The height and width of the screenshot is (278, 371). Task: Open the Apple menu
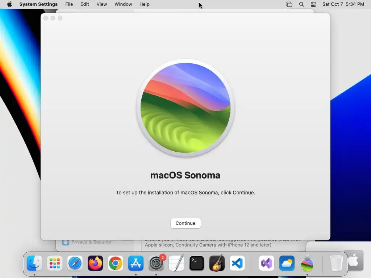point(9,4)
